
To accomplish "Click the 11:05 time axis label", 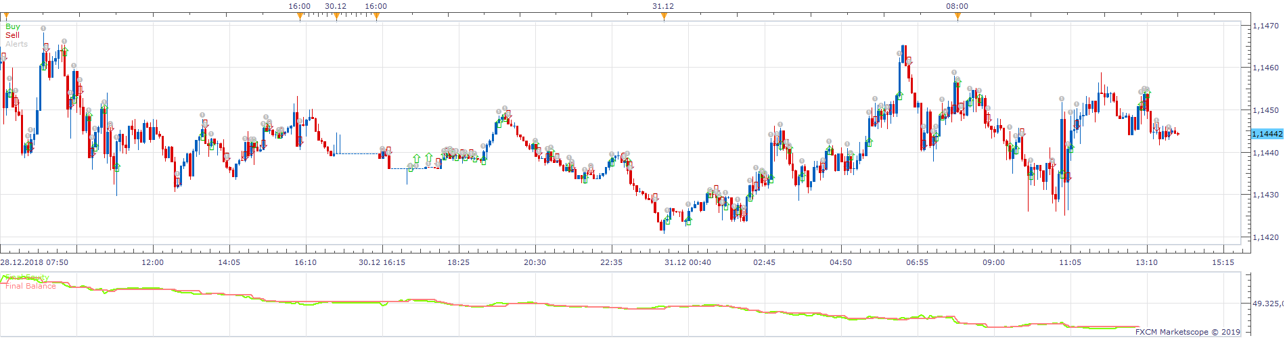I will tap(1070, 262).
